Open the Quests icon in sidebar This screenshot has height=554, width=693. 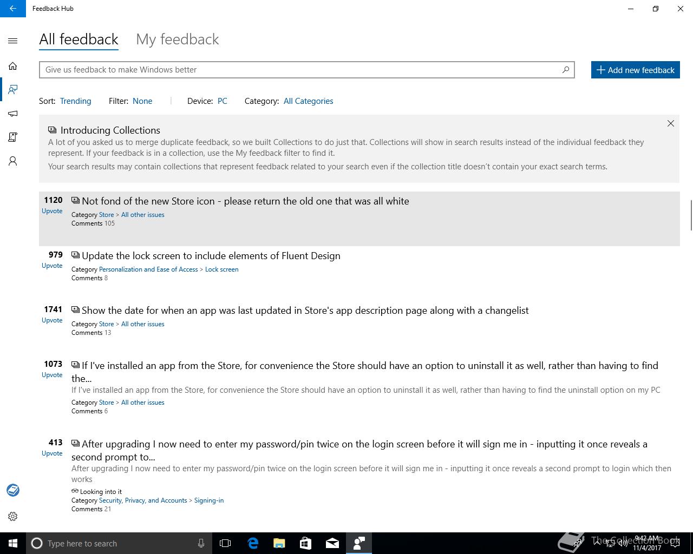point(13,137)
